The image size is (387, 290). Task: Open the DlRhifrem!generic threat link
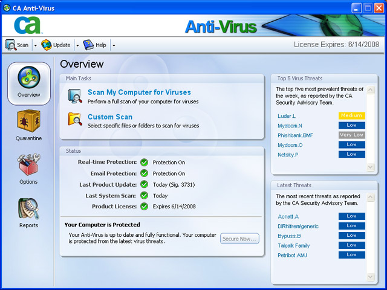(x=298, y=226)
